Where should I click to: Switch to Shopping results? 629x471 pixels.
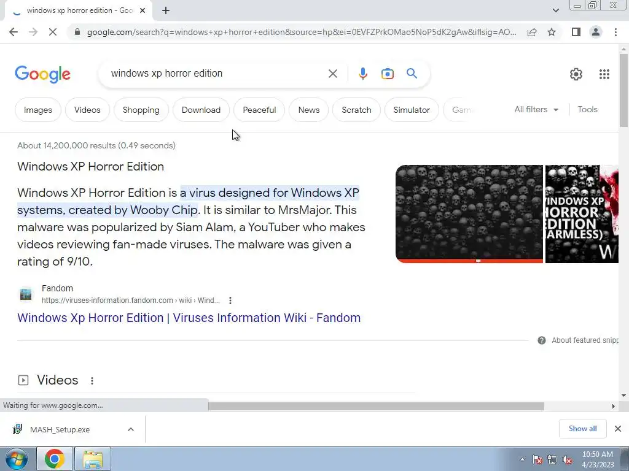[x=141, y=110]
